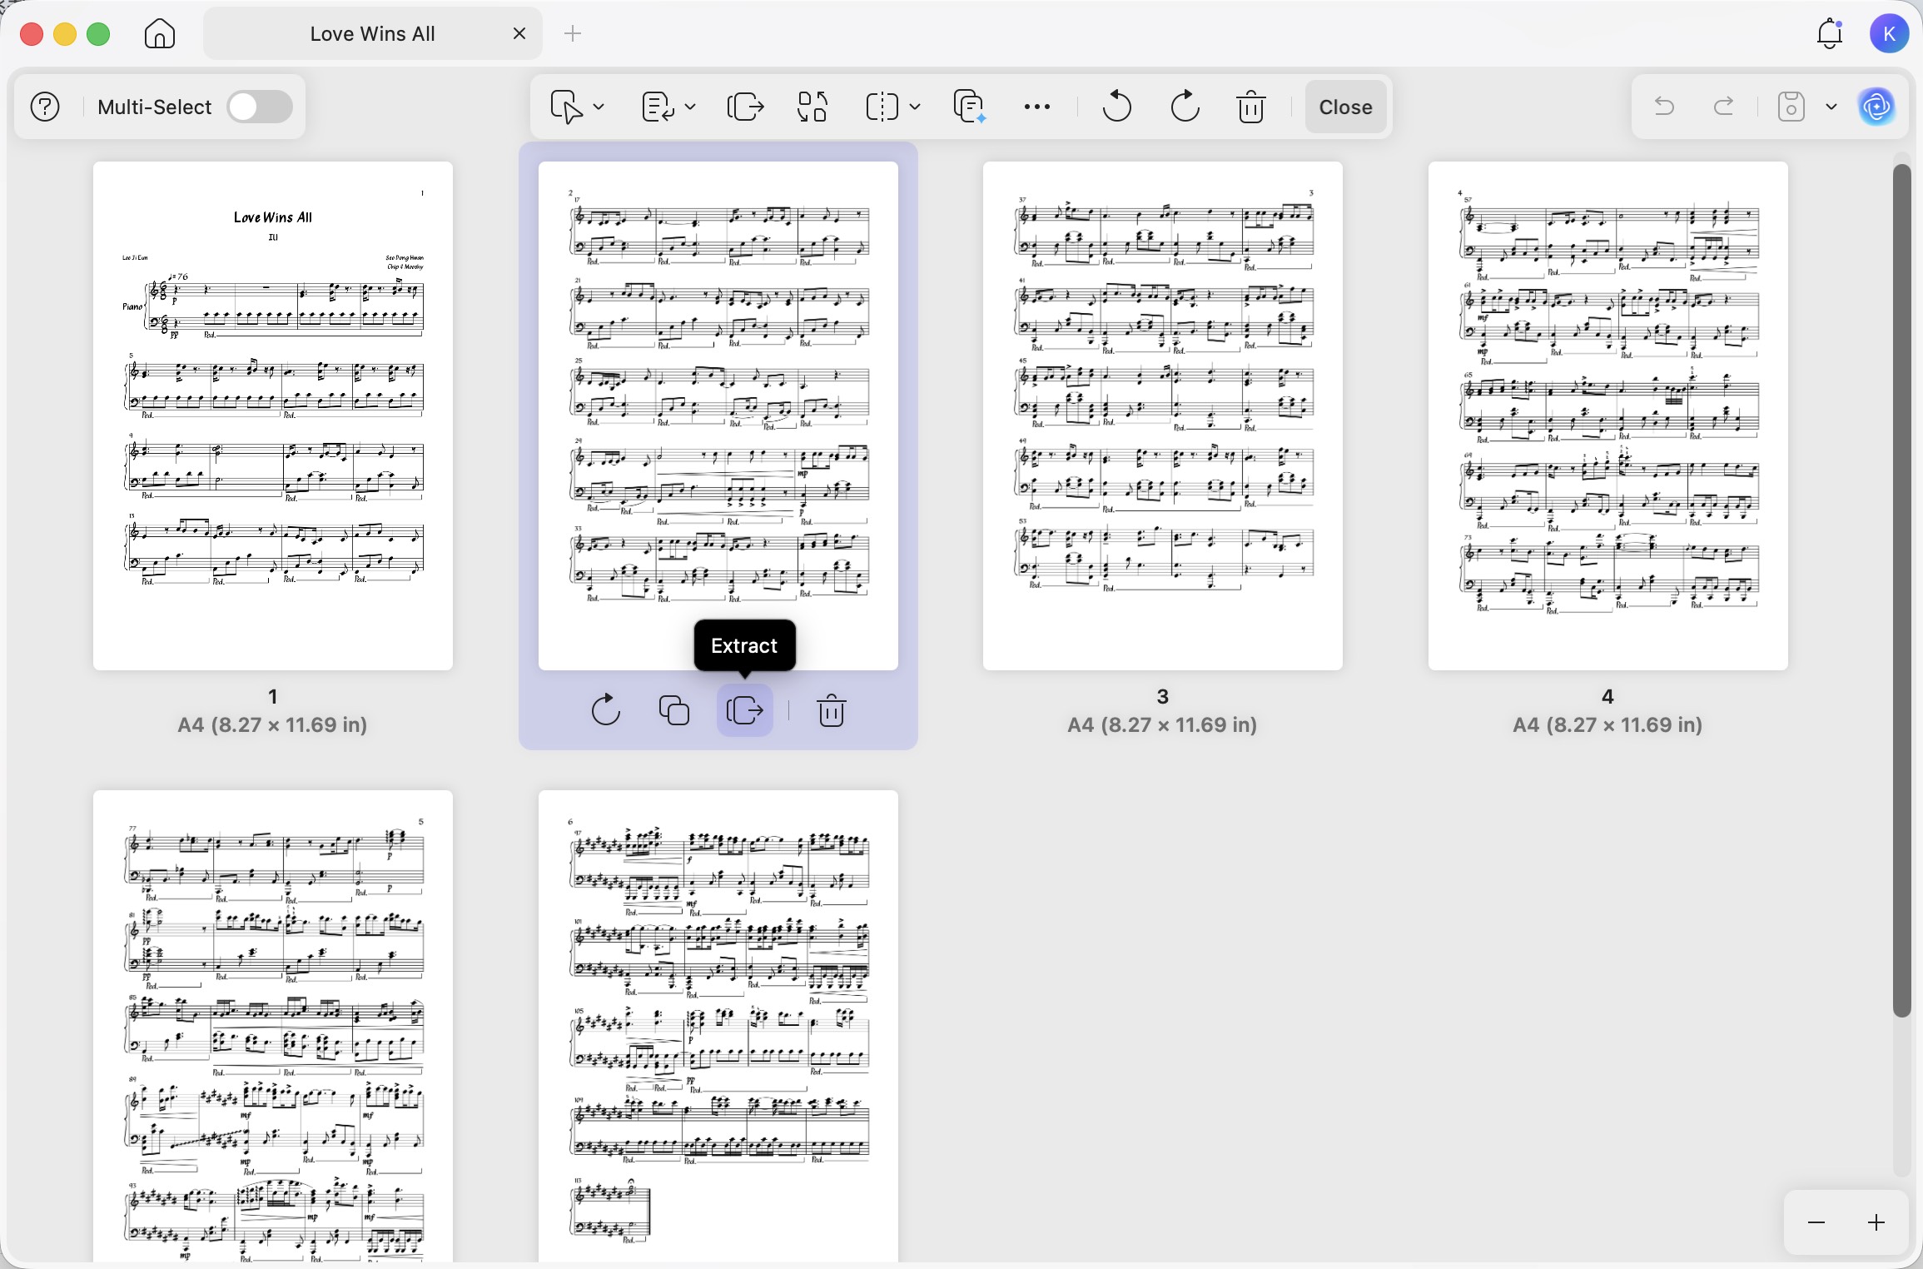Rotate pages clockwise from toolbar

(1185, 107)
